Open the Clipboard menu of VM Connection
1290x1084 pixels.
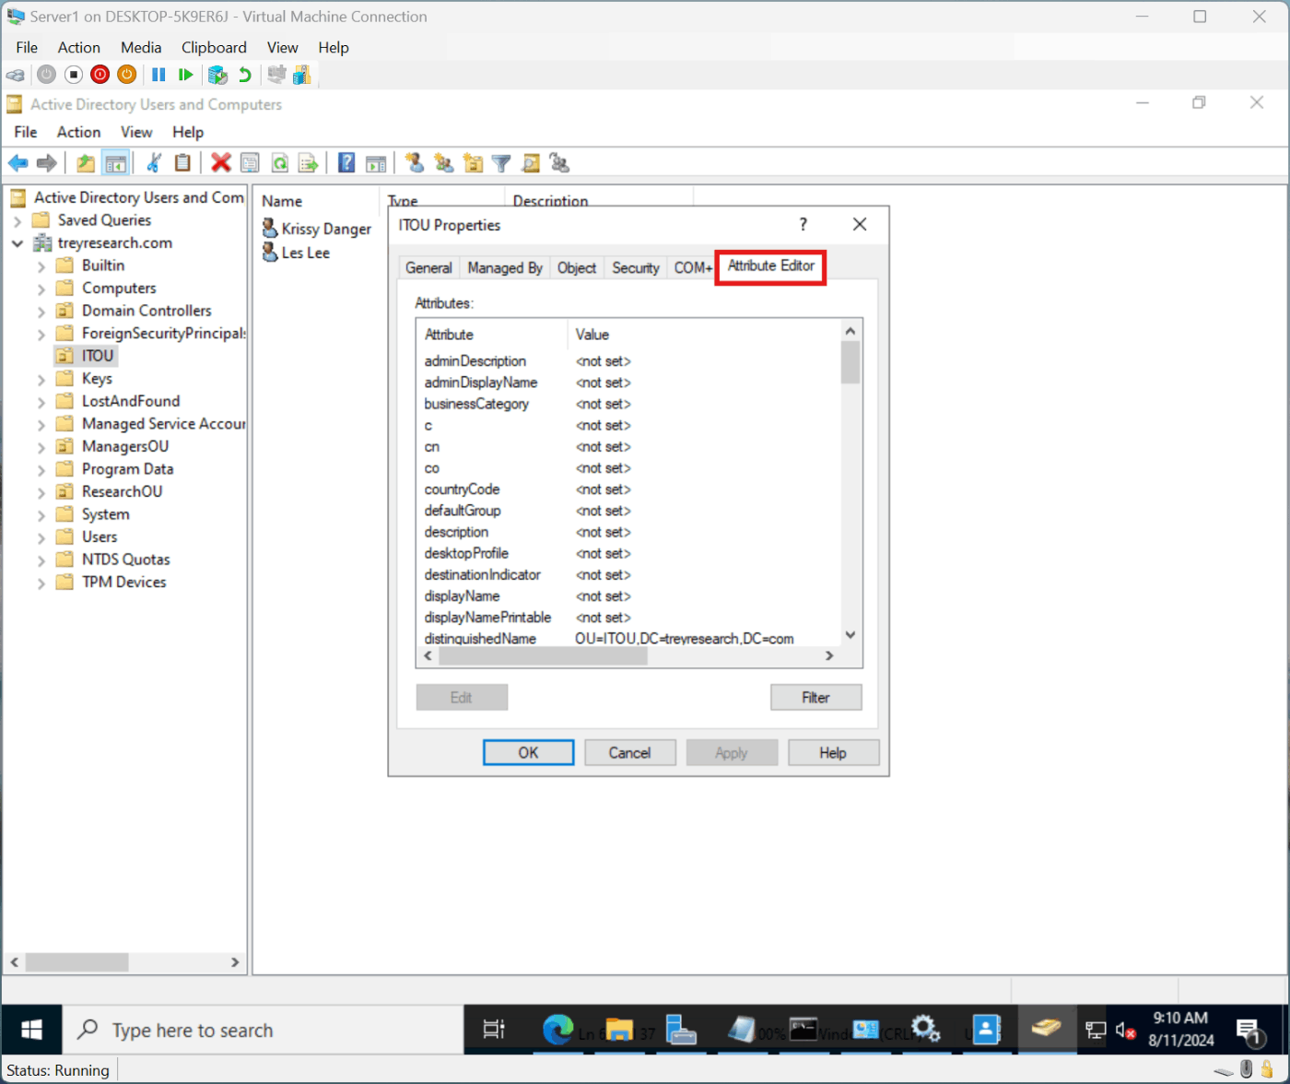point(214,48)
